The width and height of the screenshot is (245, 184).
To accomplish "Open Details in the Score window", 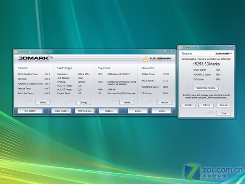I will pos(189,105).
